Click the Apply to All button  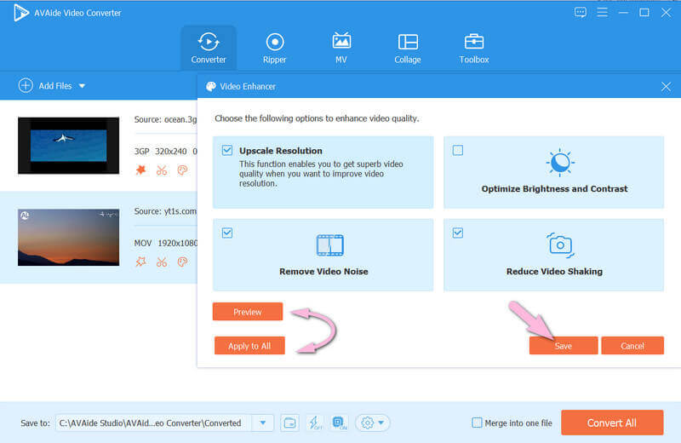pyautogui.click(x=249, y=346)
